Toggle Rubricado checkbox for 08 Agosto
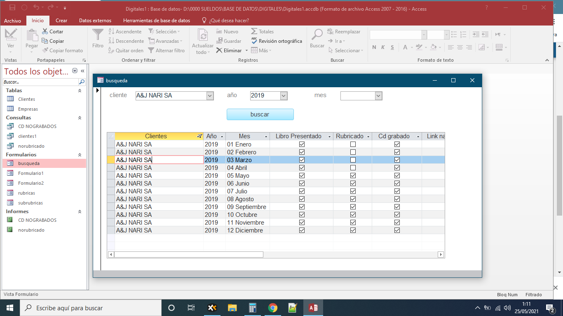Image resolution: width=563 pixels, height=316 pixels. 353,199
